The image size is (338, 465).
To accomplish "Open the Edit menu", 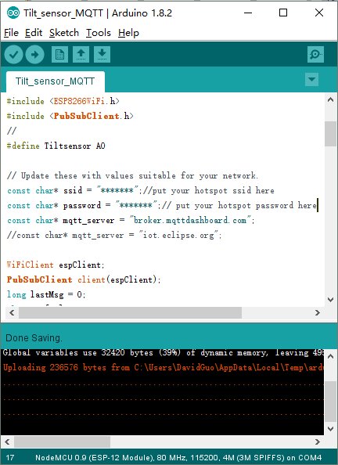I will [x=34, y=33].
